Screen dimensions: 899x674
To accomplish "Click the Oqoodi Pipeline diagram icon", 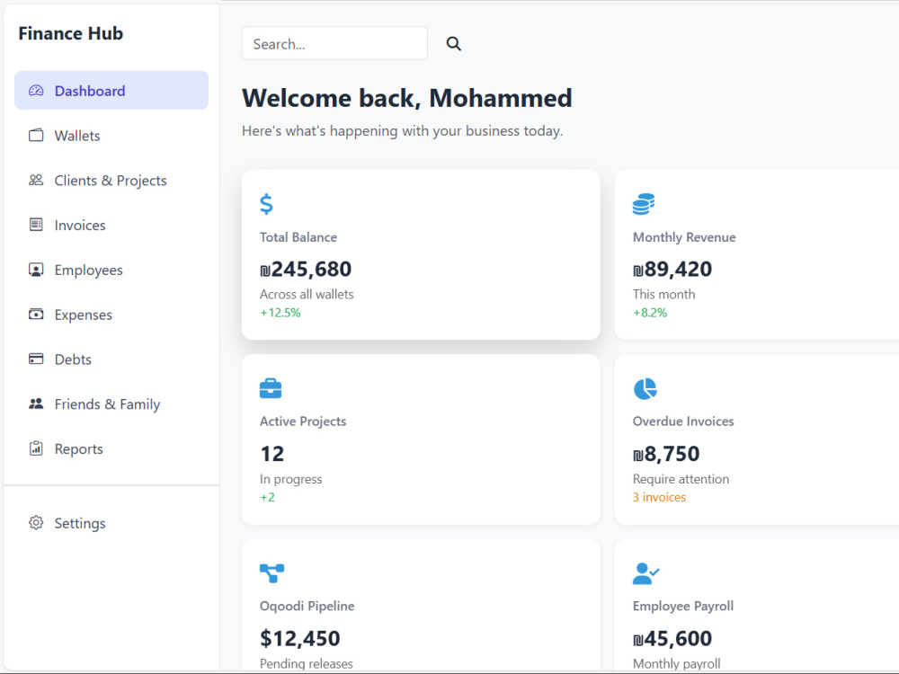I will 271,573.
